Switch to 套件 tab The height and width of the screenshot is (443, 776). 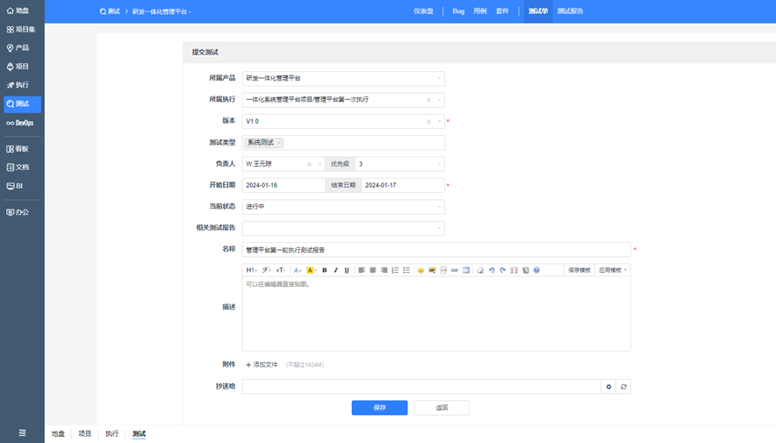point(502,11)
